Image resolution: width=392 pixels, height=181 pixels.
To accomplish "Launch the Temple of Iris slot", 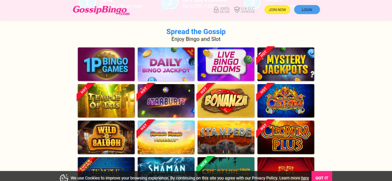I will point(106,101).
